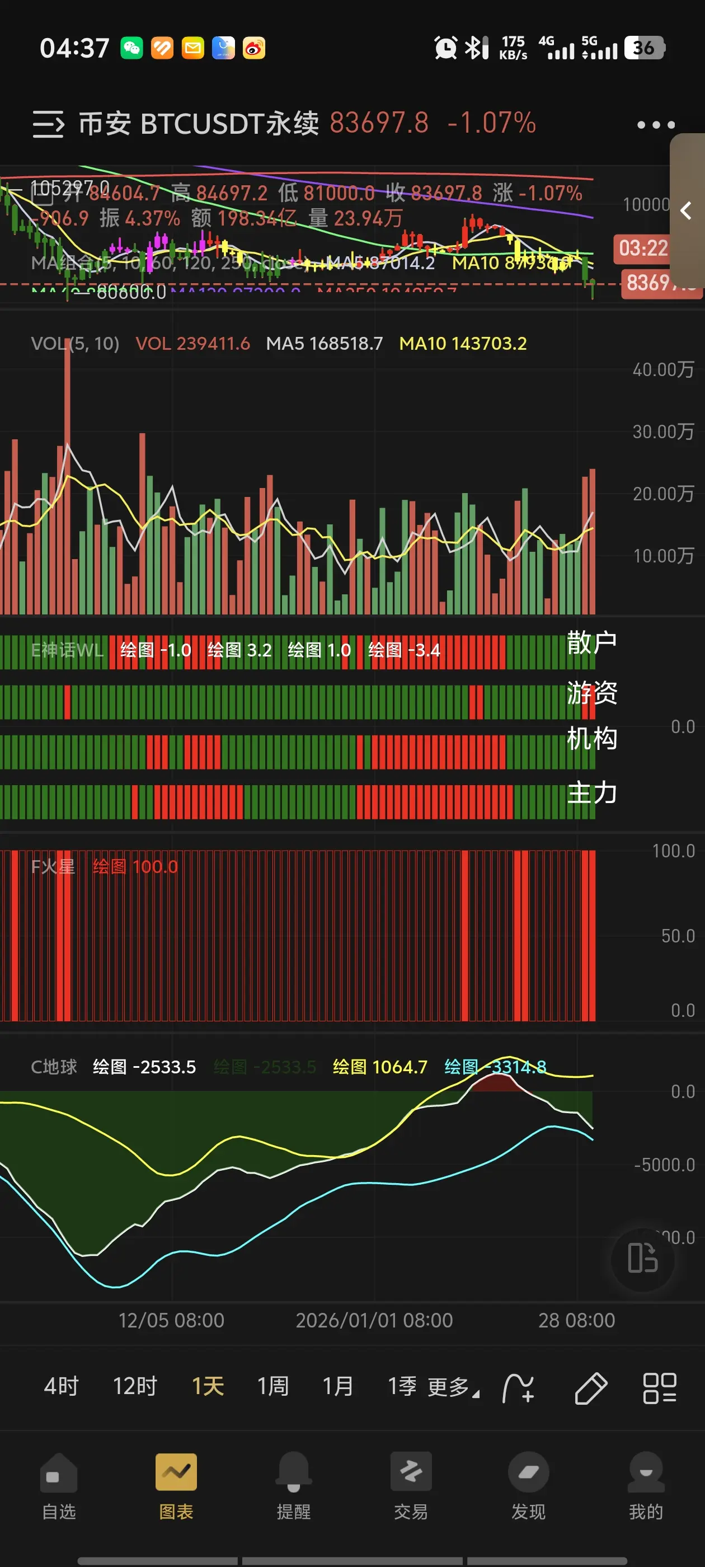Tap the 12/05 08:00 time axis label
Viewport: 705px width, 1567px height.
171,1320
